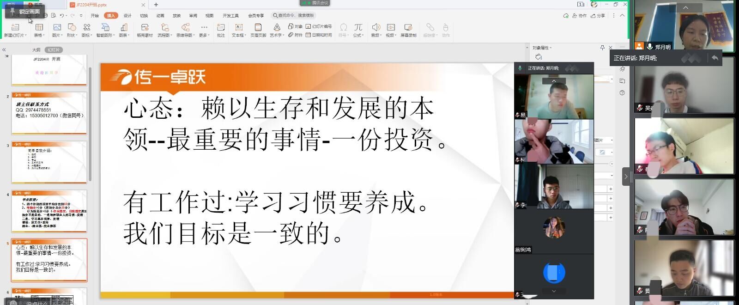Close the 对象属性 pane
The image size is (739, 305).
tap(611, 48)
